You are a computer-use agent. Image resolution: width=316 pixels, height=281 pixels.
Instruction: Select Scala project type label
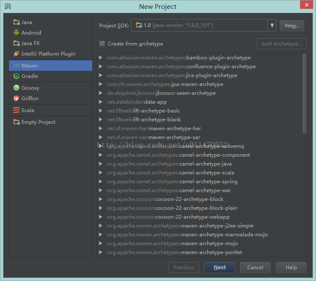(28, 110)
